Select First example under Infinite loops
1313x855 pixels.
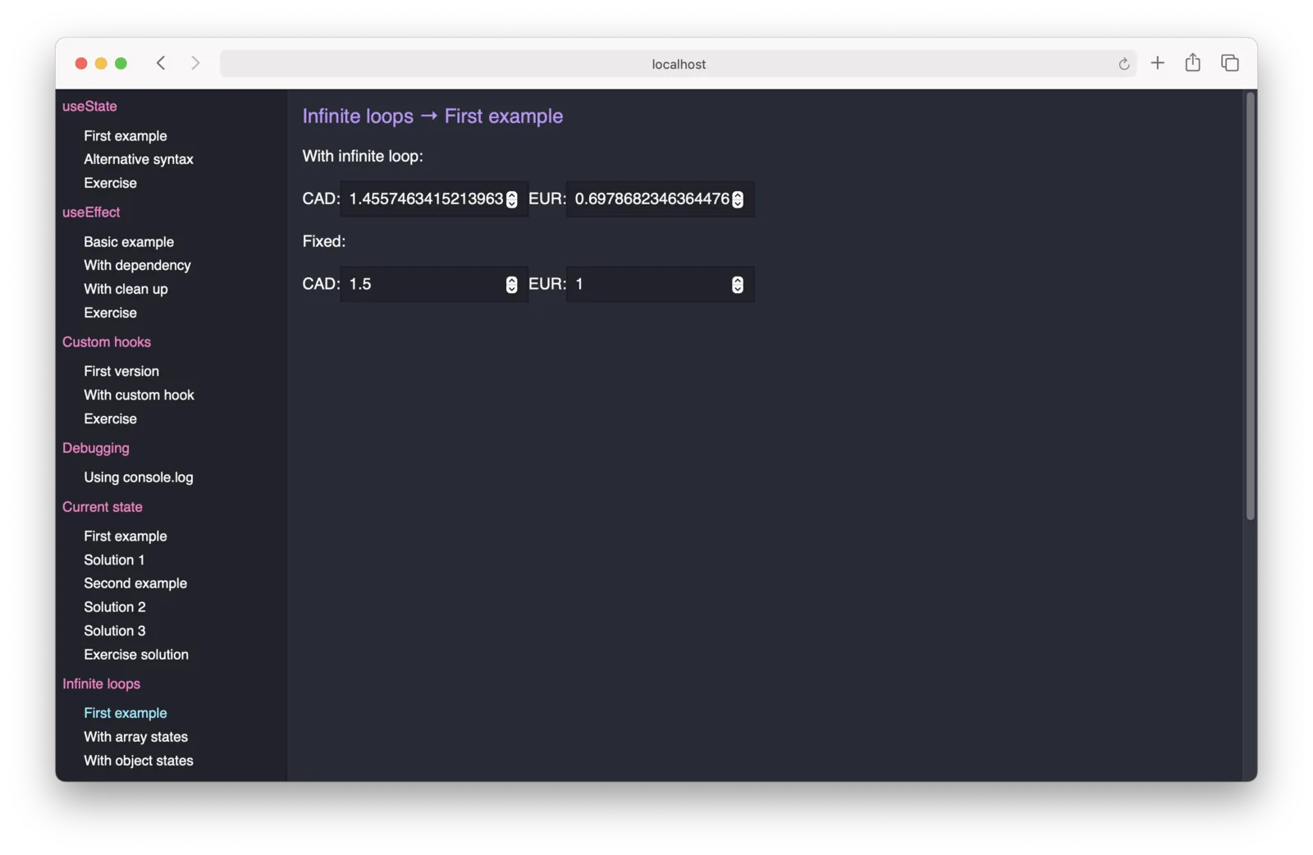click(x=125, y=713)
